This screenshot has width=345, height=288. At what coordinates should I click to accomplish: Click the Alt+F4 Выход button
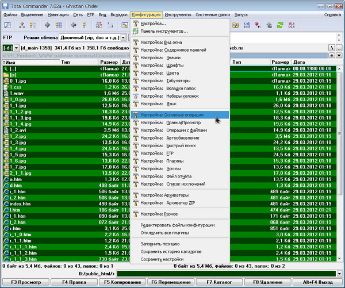point(318,282)
